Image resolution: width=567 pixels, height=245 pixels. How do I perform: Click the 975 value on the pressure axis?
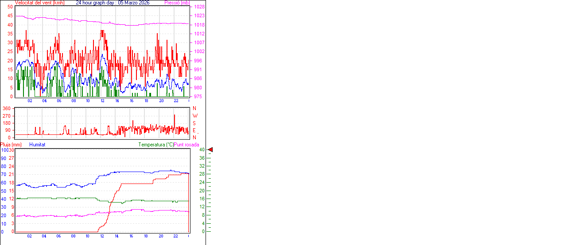[199, 96]
